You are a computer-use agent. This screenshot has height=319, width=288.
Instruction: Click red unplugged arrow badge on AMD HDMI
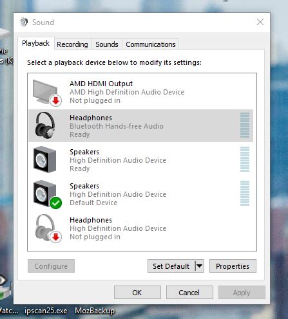click(56, 100)
